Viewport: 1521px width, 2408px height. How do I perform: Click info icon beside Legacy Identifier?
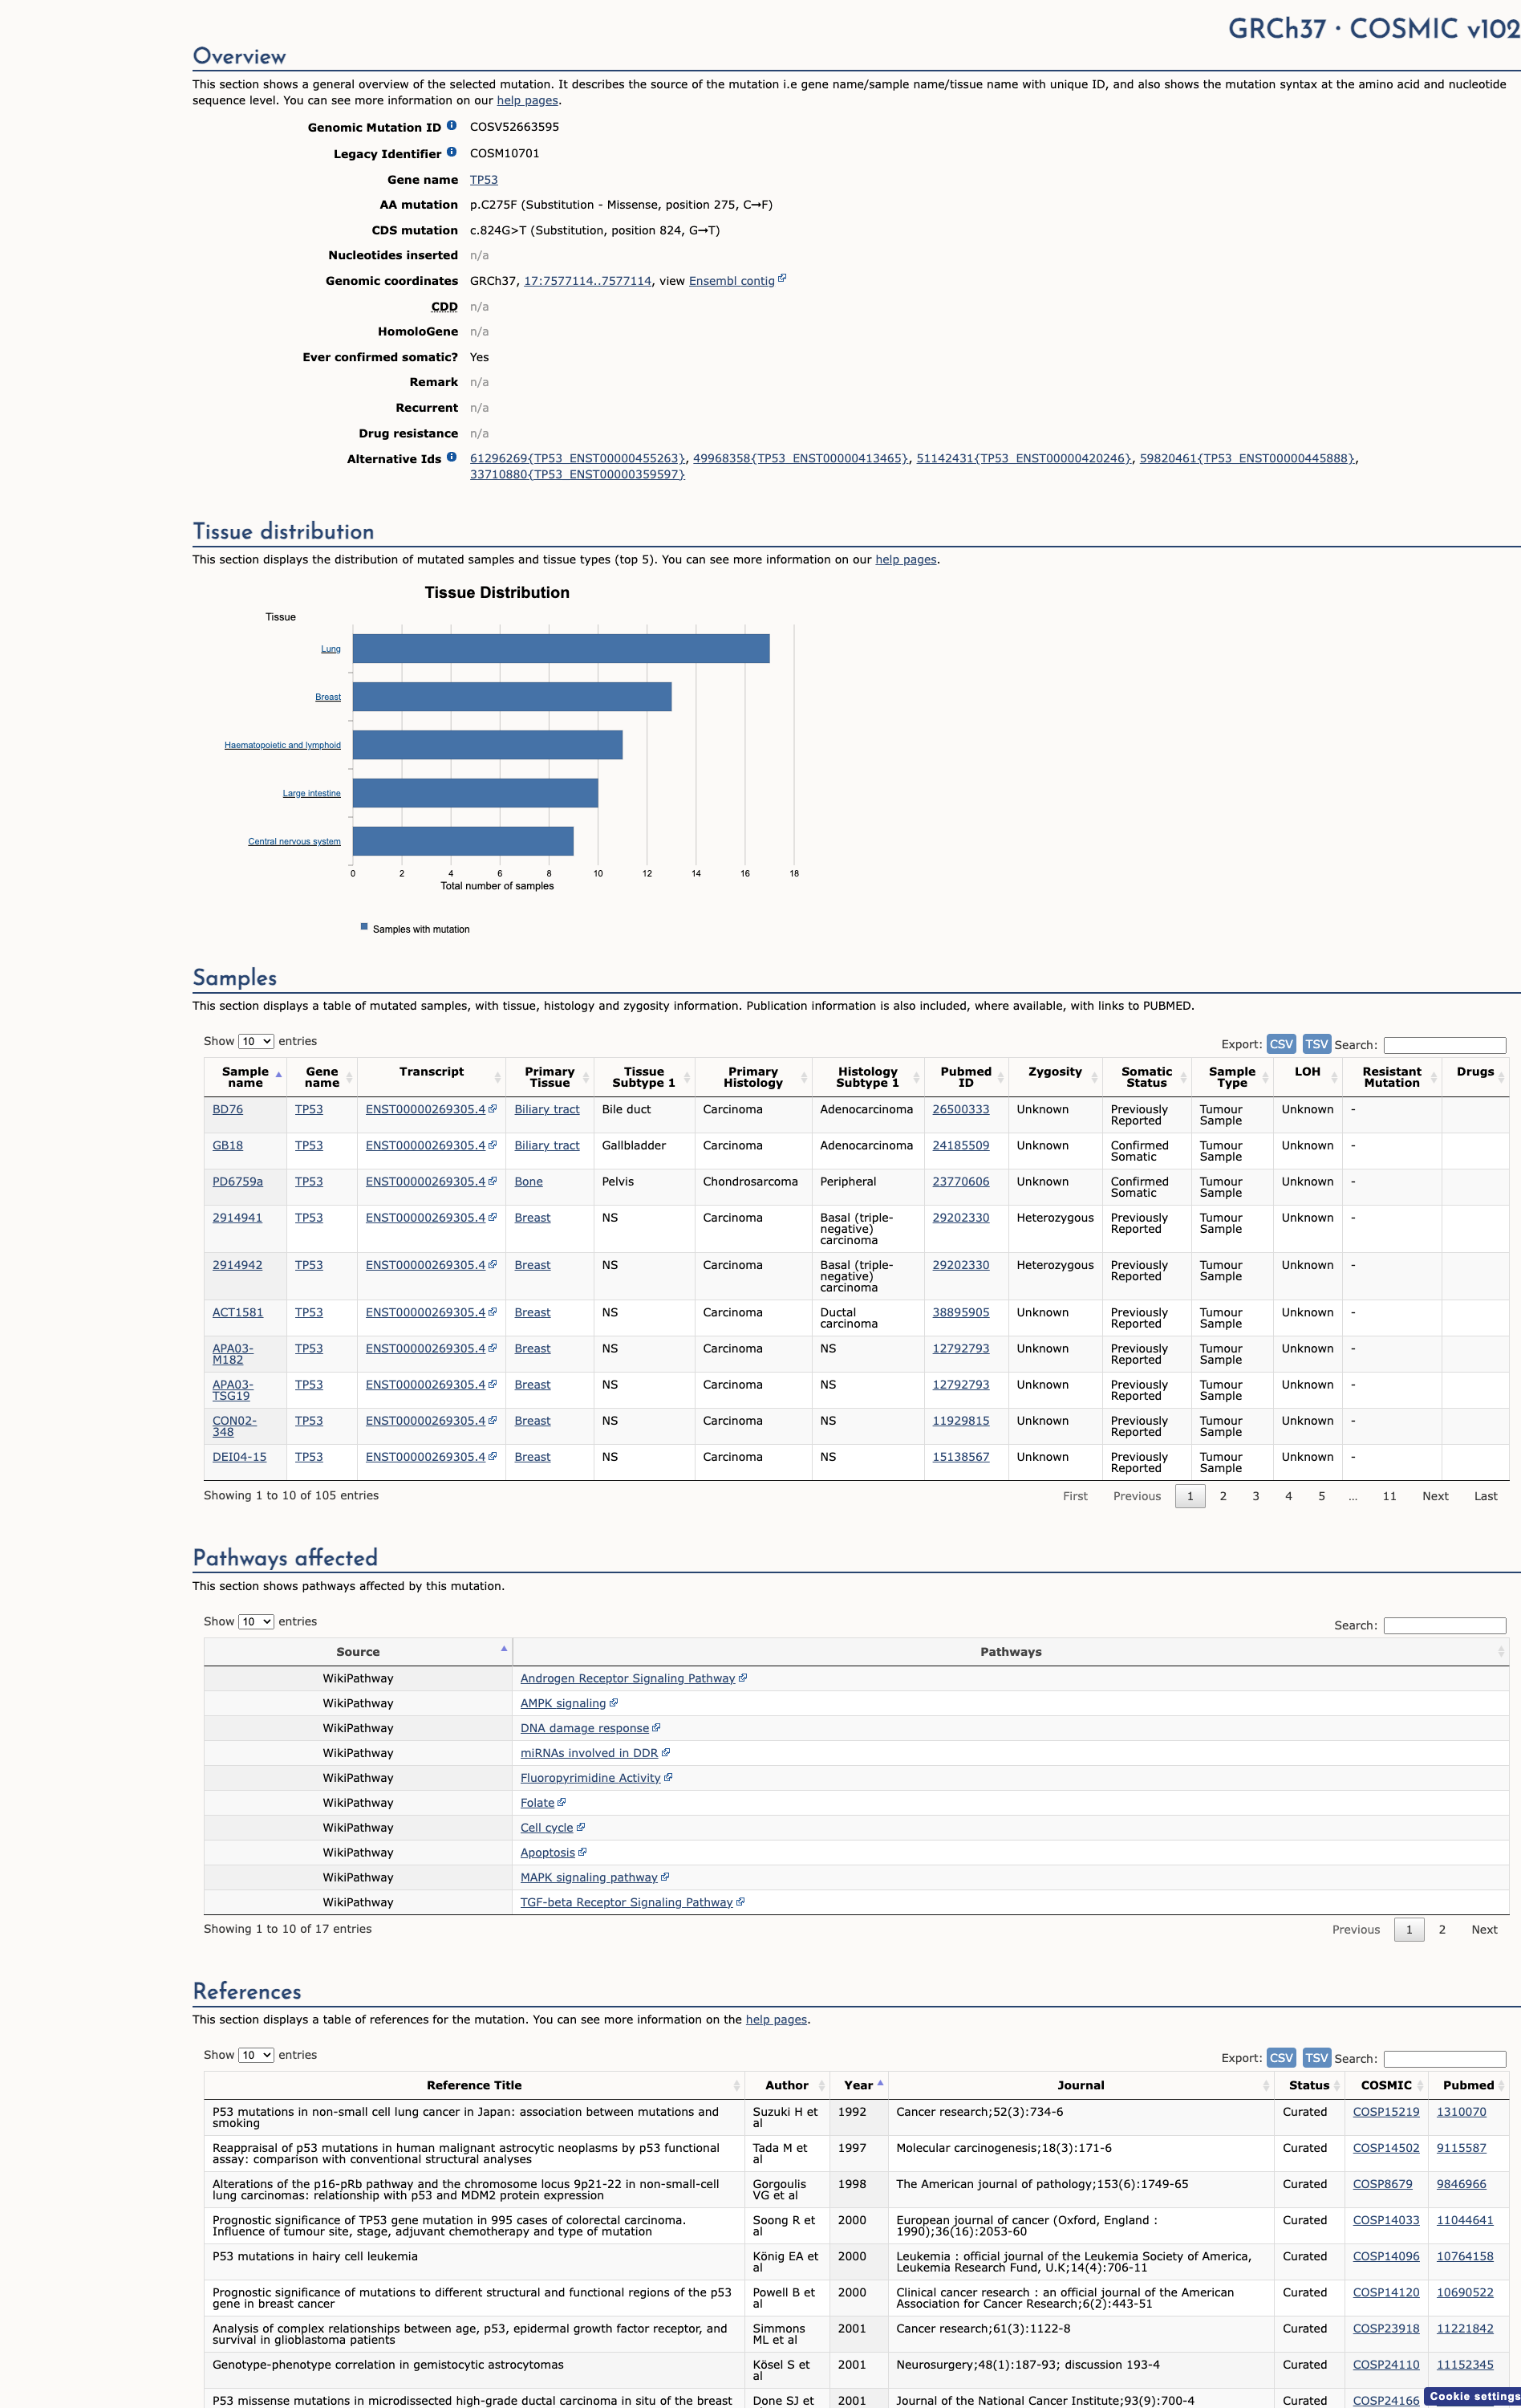(x=452, y=152)
